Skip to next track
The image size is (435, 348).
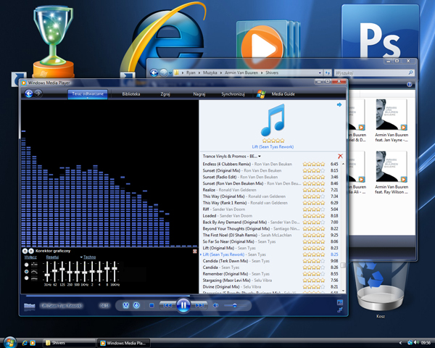(x=199, y=305)
